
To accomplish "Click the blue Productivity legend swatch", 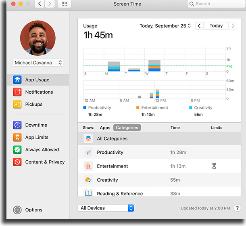I will tap(85, 108).
